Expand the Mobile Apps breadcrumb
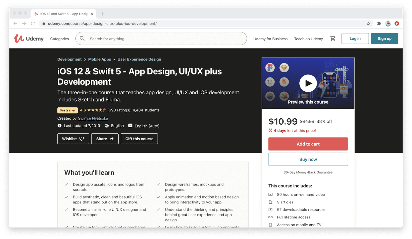This screenshot has width=412, height=239. [x=100, y=59]
